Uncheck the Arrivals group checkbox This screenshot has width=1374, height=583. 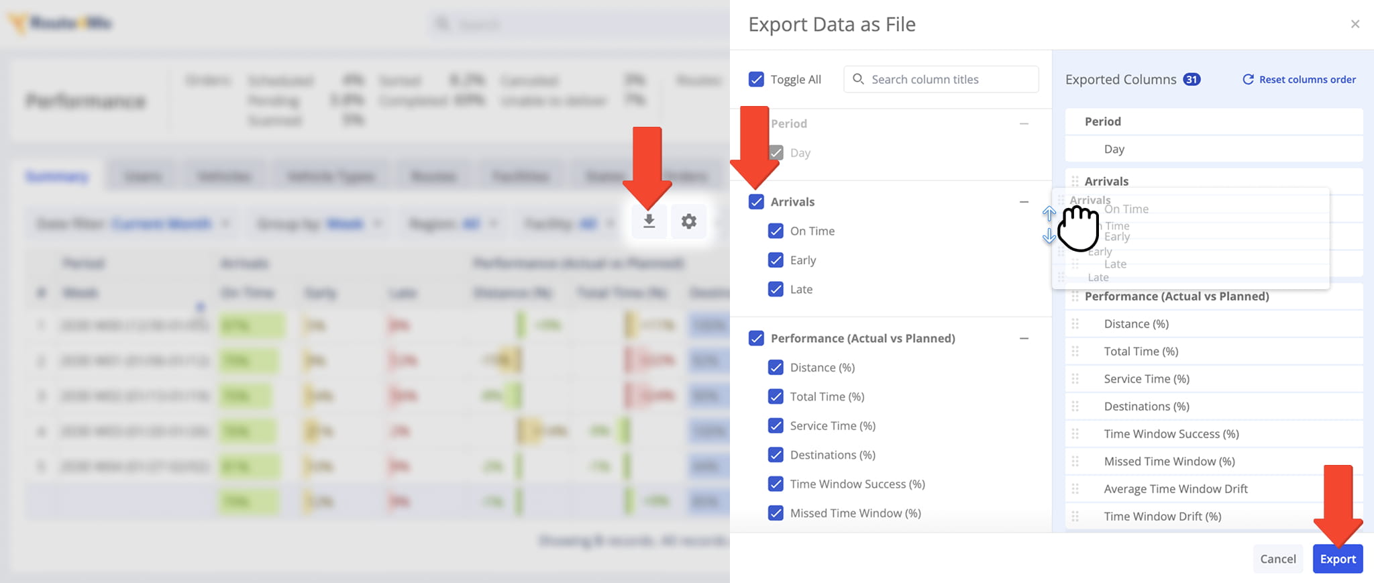click(756, 202)
